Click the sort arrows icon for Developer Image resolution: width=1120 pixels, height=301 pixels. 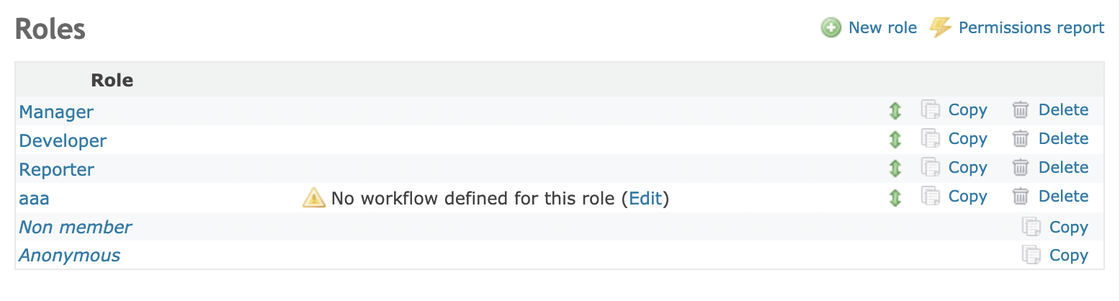pyautogui.click(x=895, y=140)
